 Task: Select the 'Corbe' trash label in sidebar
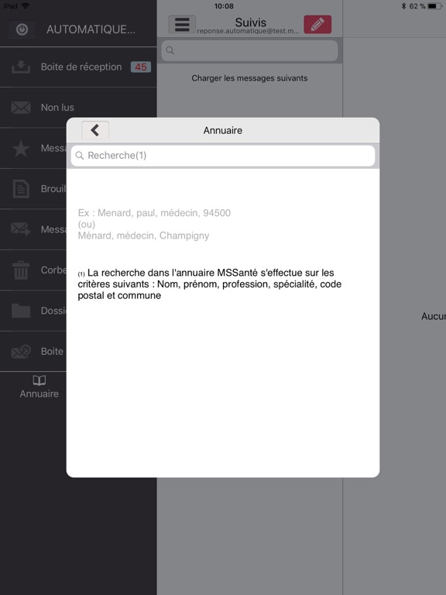pos(53,270)
